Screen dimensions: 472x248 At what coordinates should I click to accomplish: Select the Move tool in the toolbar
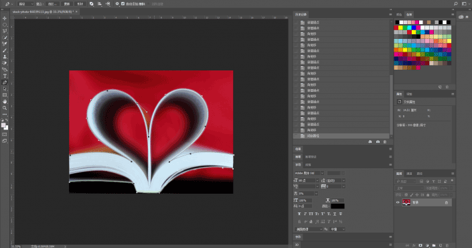click(5, 18)
